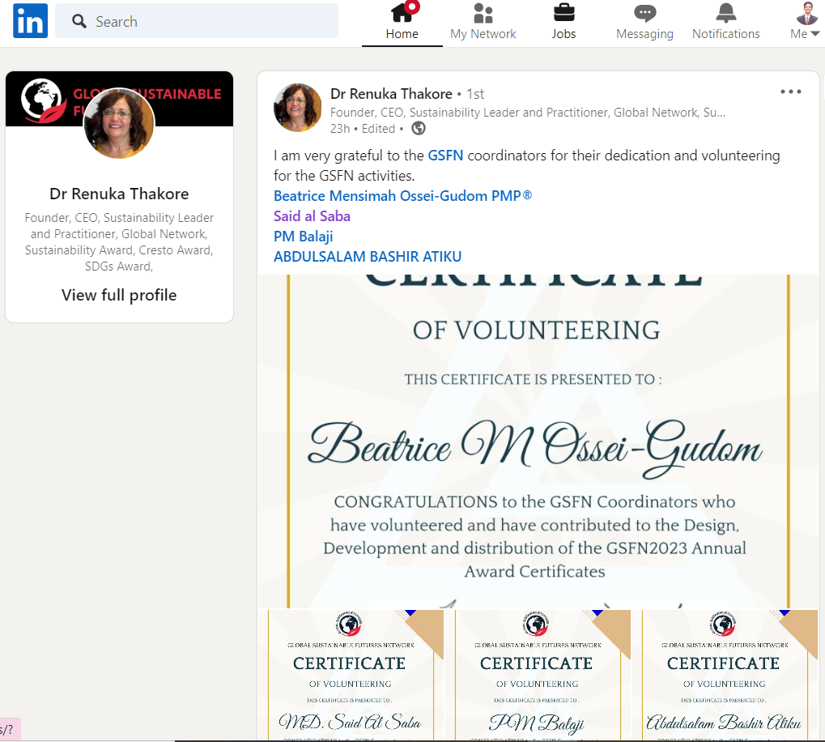The image size is (825, 742).
Task: Select the Notifications tab label
Action: (x=725, y=34)
